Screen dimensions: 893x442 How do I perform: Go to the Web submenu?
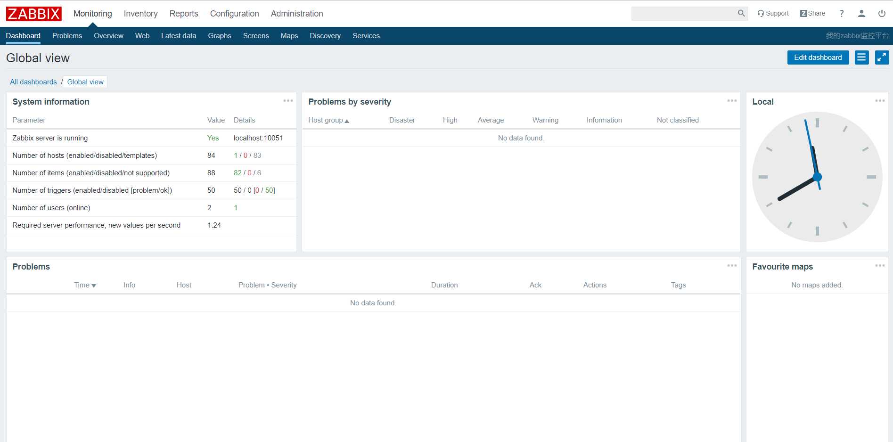point(142,36)
